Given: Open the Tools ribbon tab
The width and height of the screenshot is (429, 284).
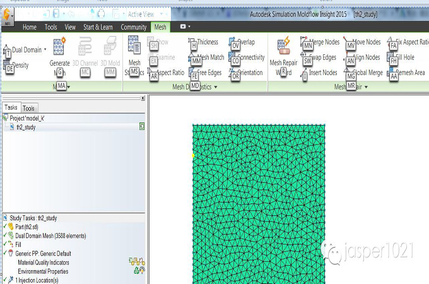Looking at the screenshot, I should [x=51, y=27].
